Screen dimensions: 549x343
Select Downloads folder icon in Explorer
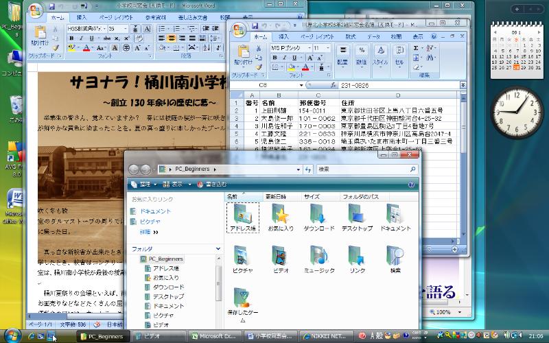click(x=319, y=217)
